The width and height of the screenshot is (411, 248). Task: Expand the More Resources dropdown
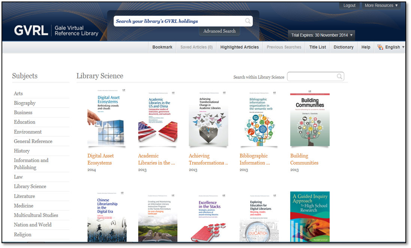coord(381,6)
